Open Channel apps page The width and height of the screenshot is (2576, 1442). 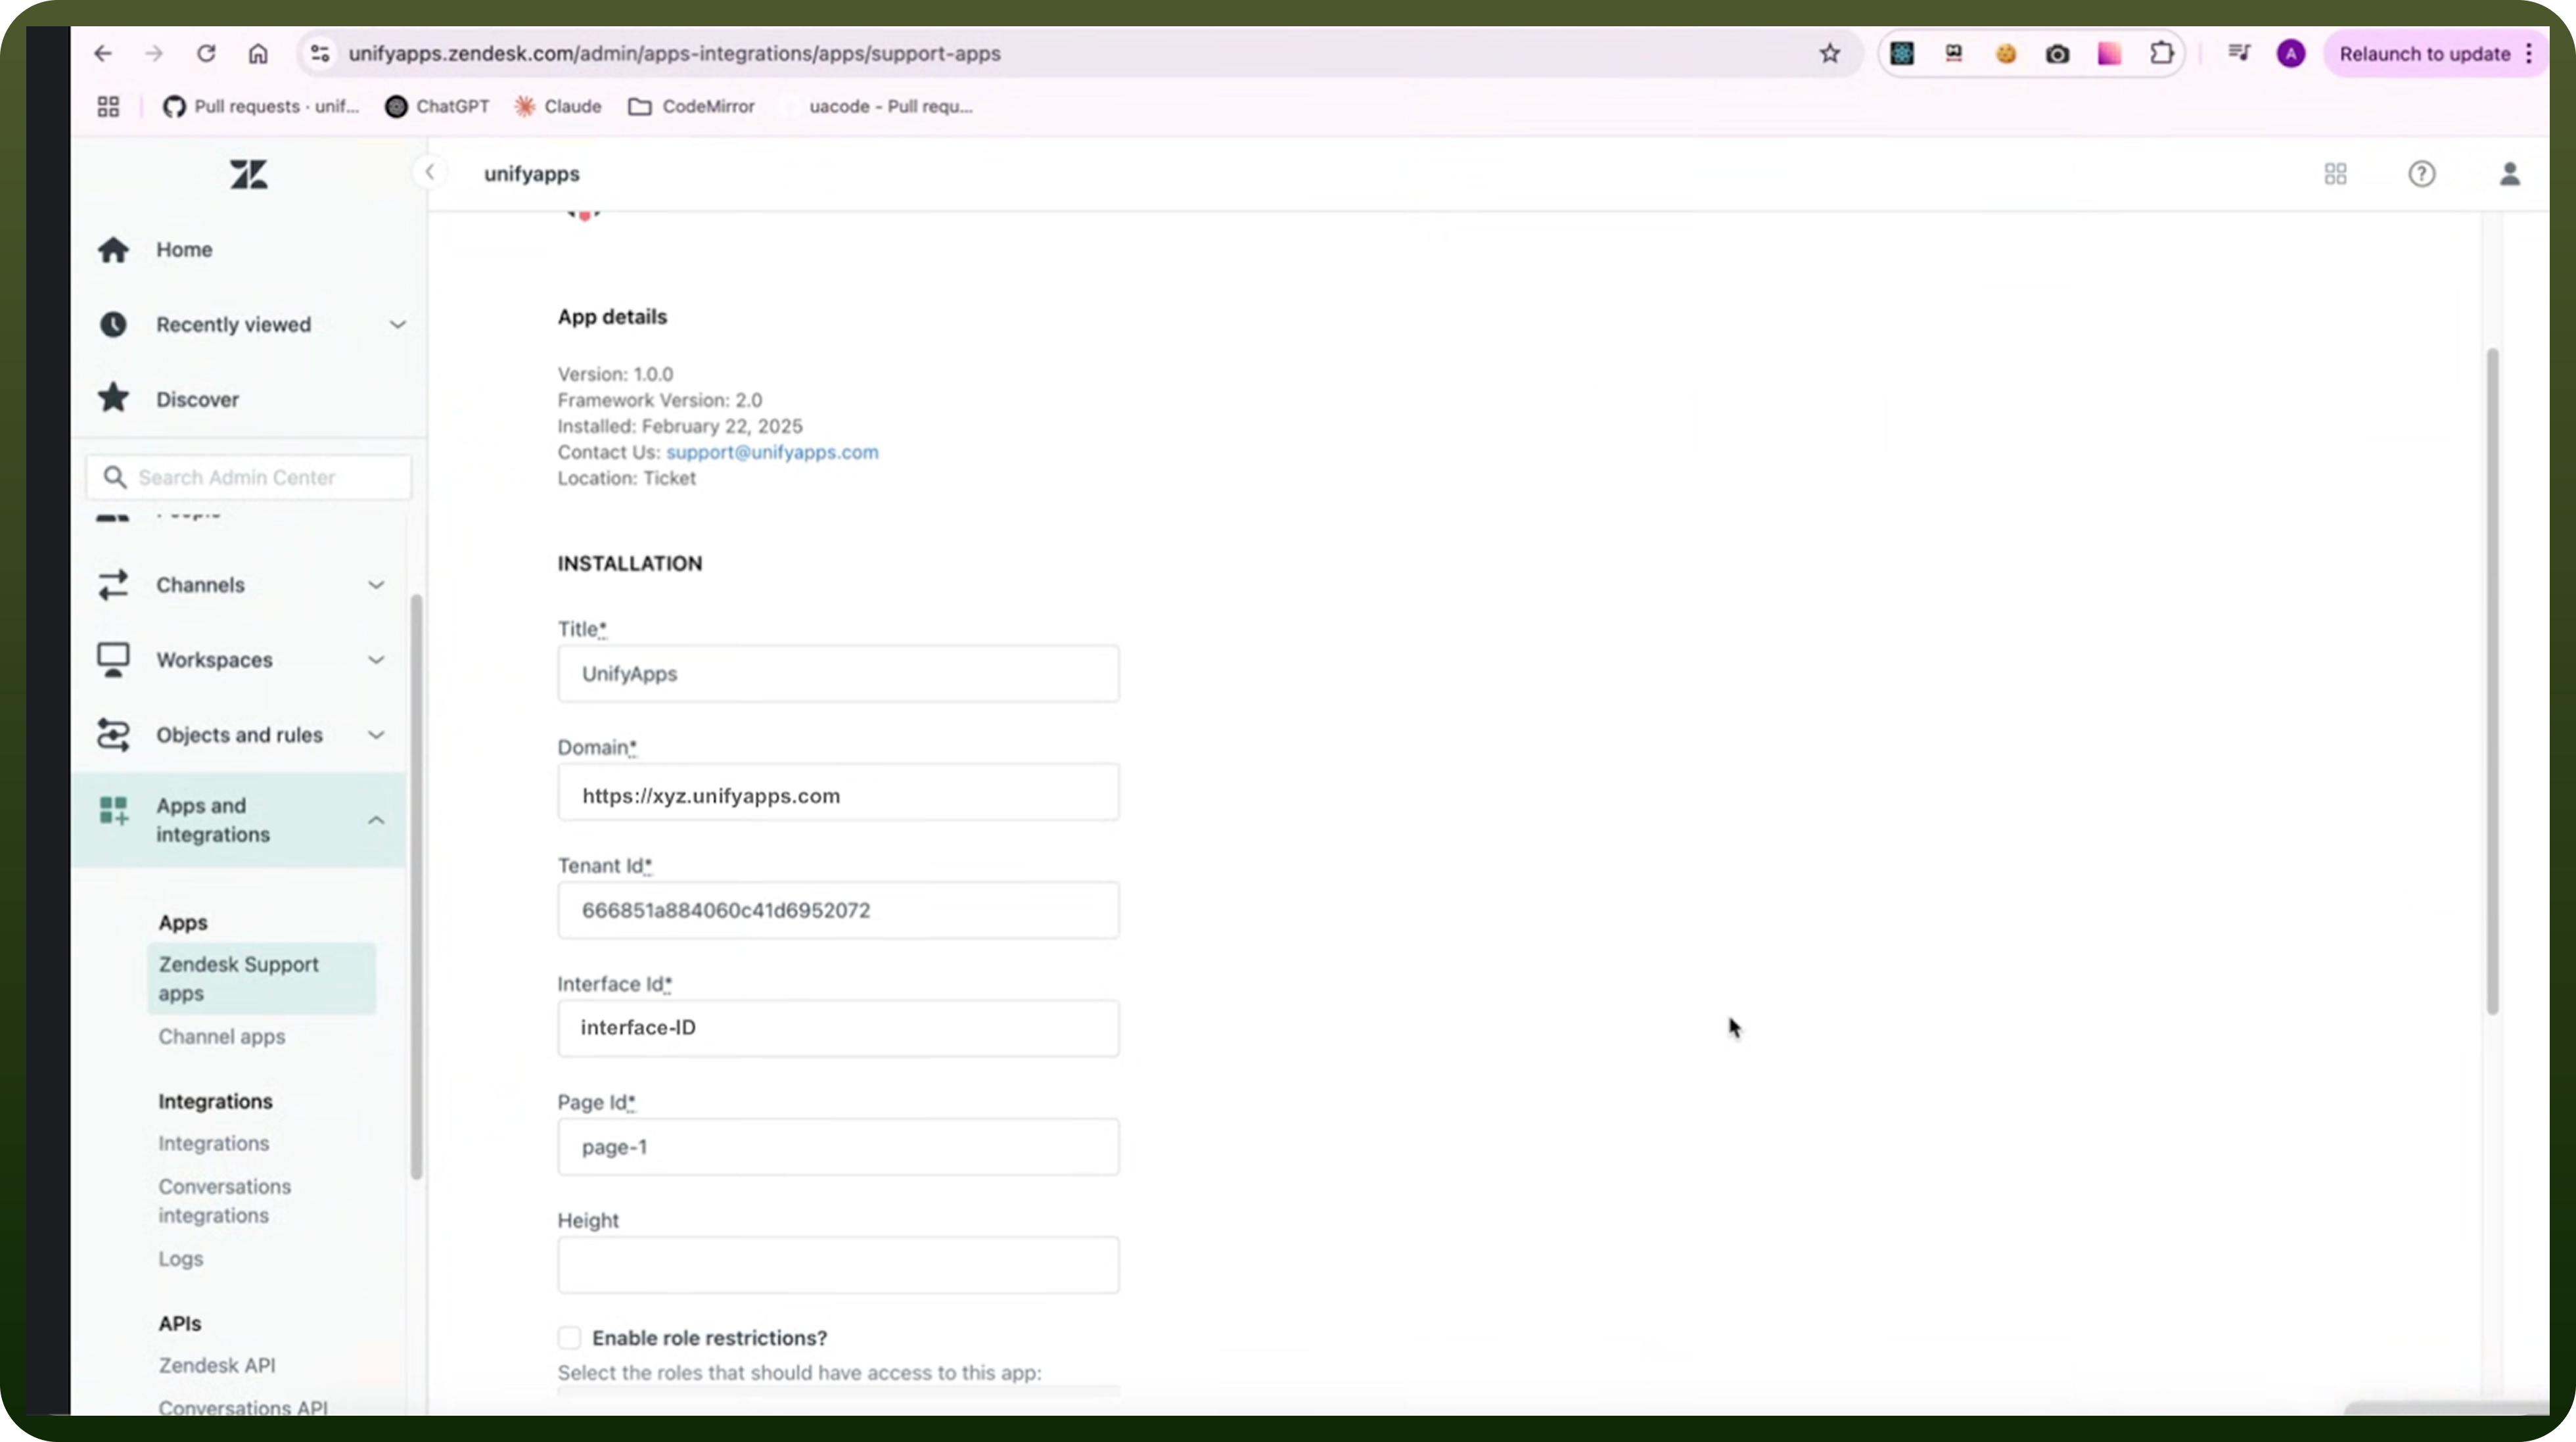point(222,1036)
